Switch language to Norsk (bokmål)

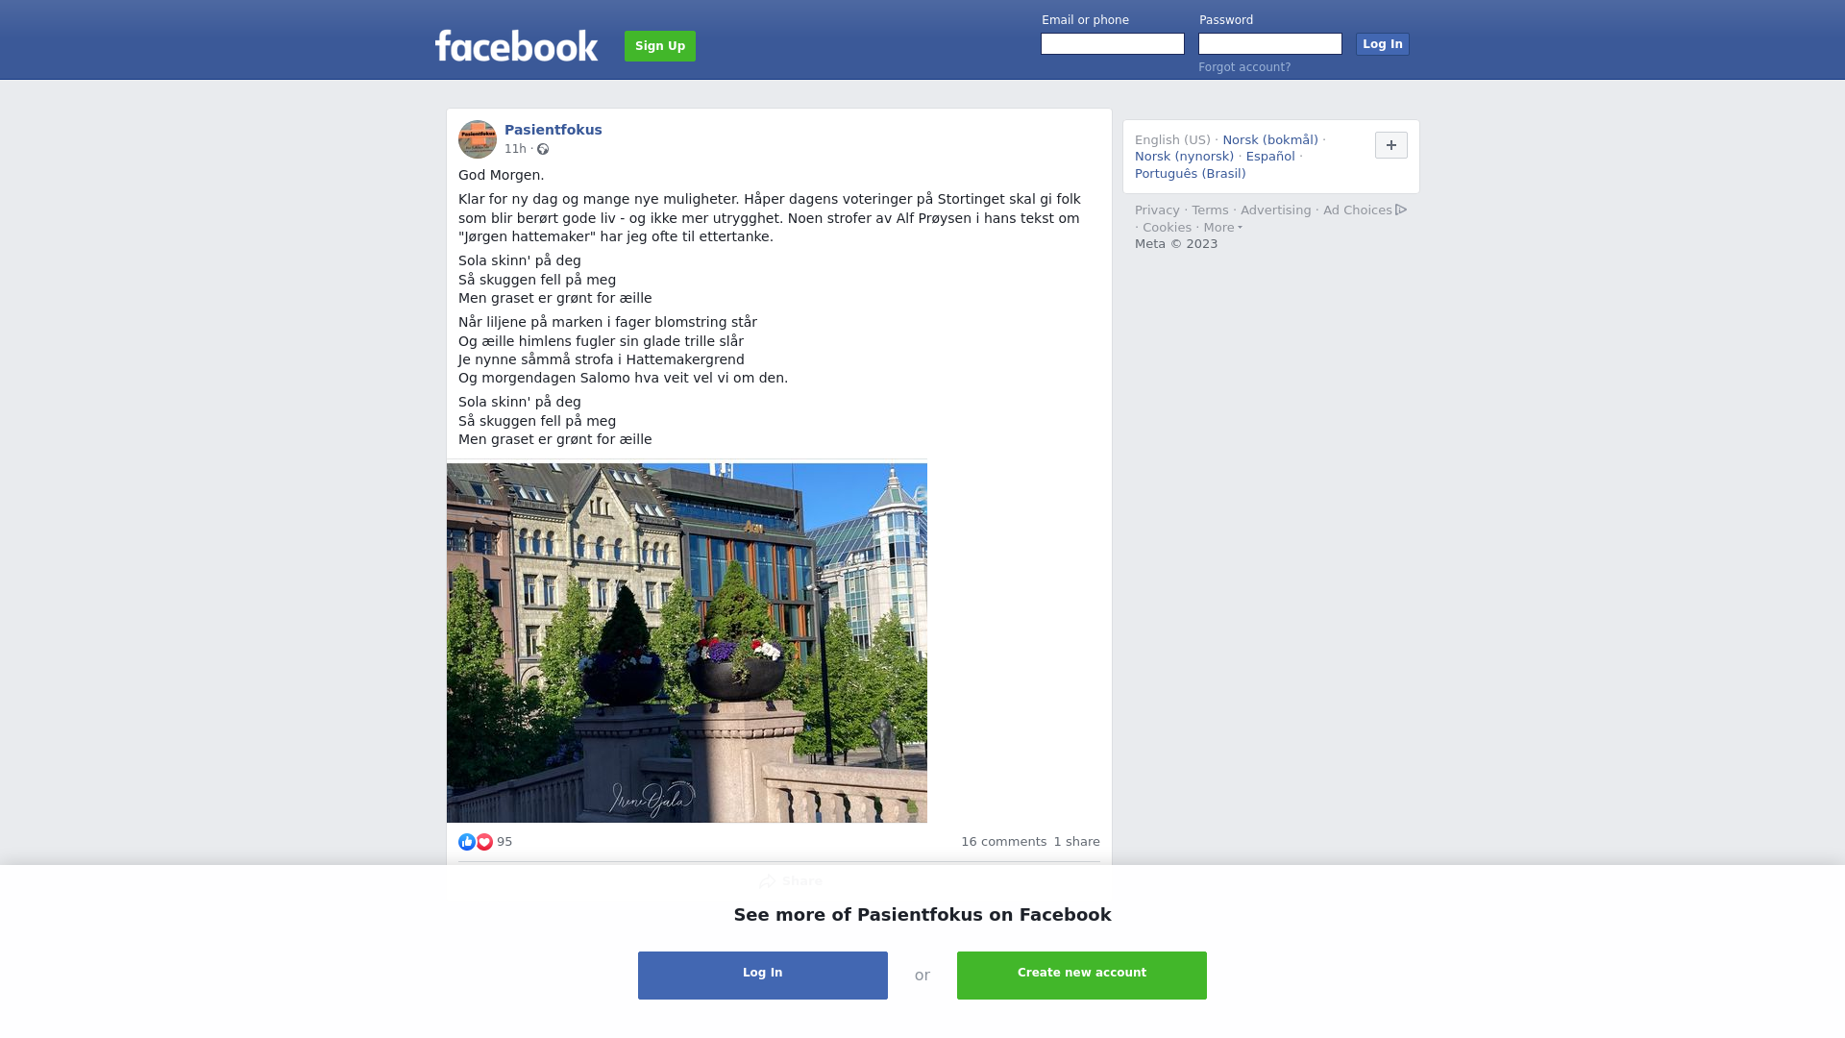click(1270, 140)
